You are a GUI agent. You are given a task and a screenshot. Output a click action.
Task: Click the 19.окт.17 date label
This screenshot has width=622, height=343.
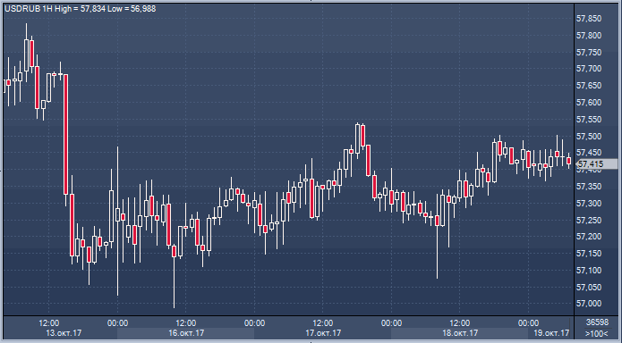551,333
